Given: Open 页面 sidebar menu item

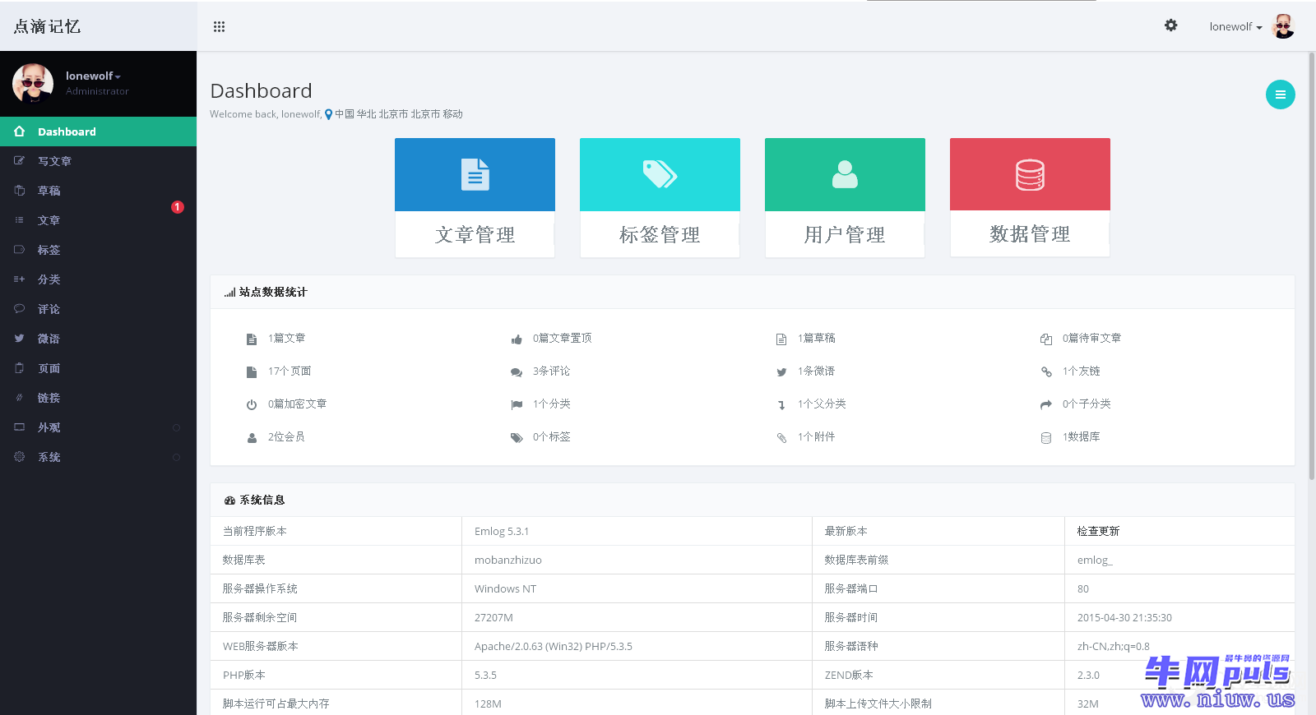Looking at the screenshot, I should point(98,368).
